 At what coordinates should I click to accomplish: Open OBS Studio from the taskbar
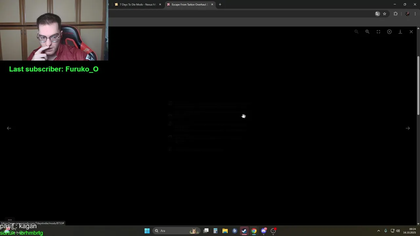coord(273,231)
